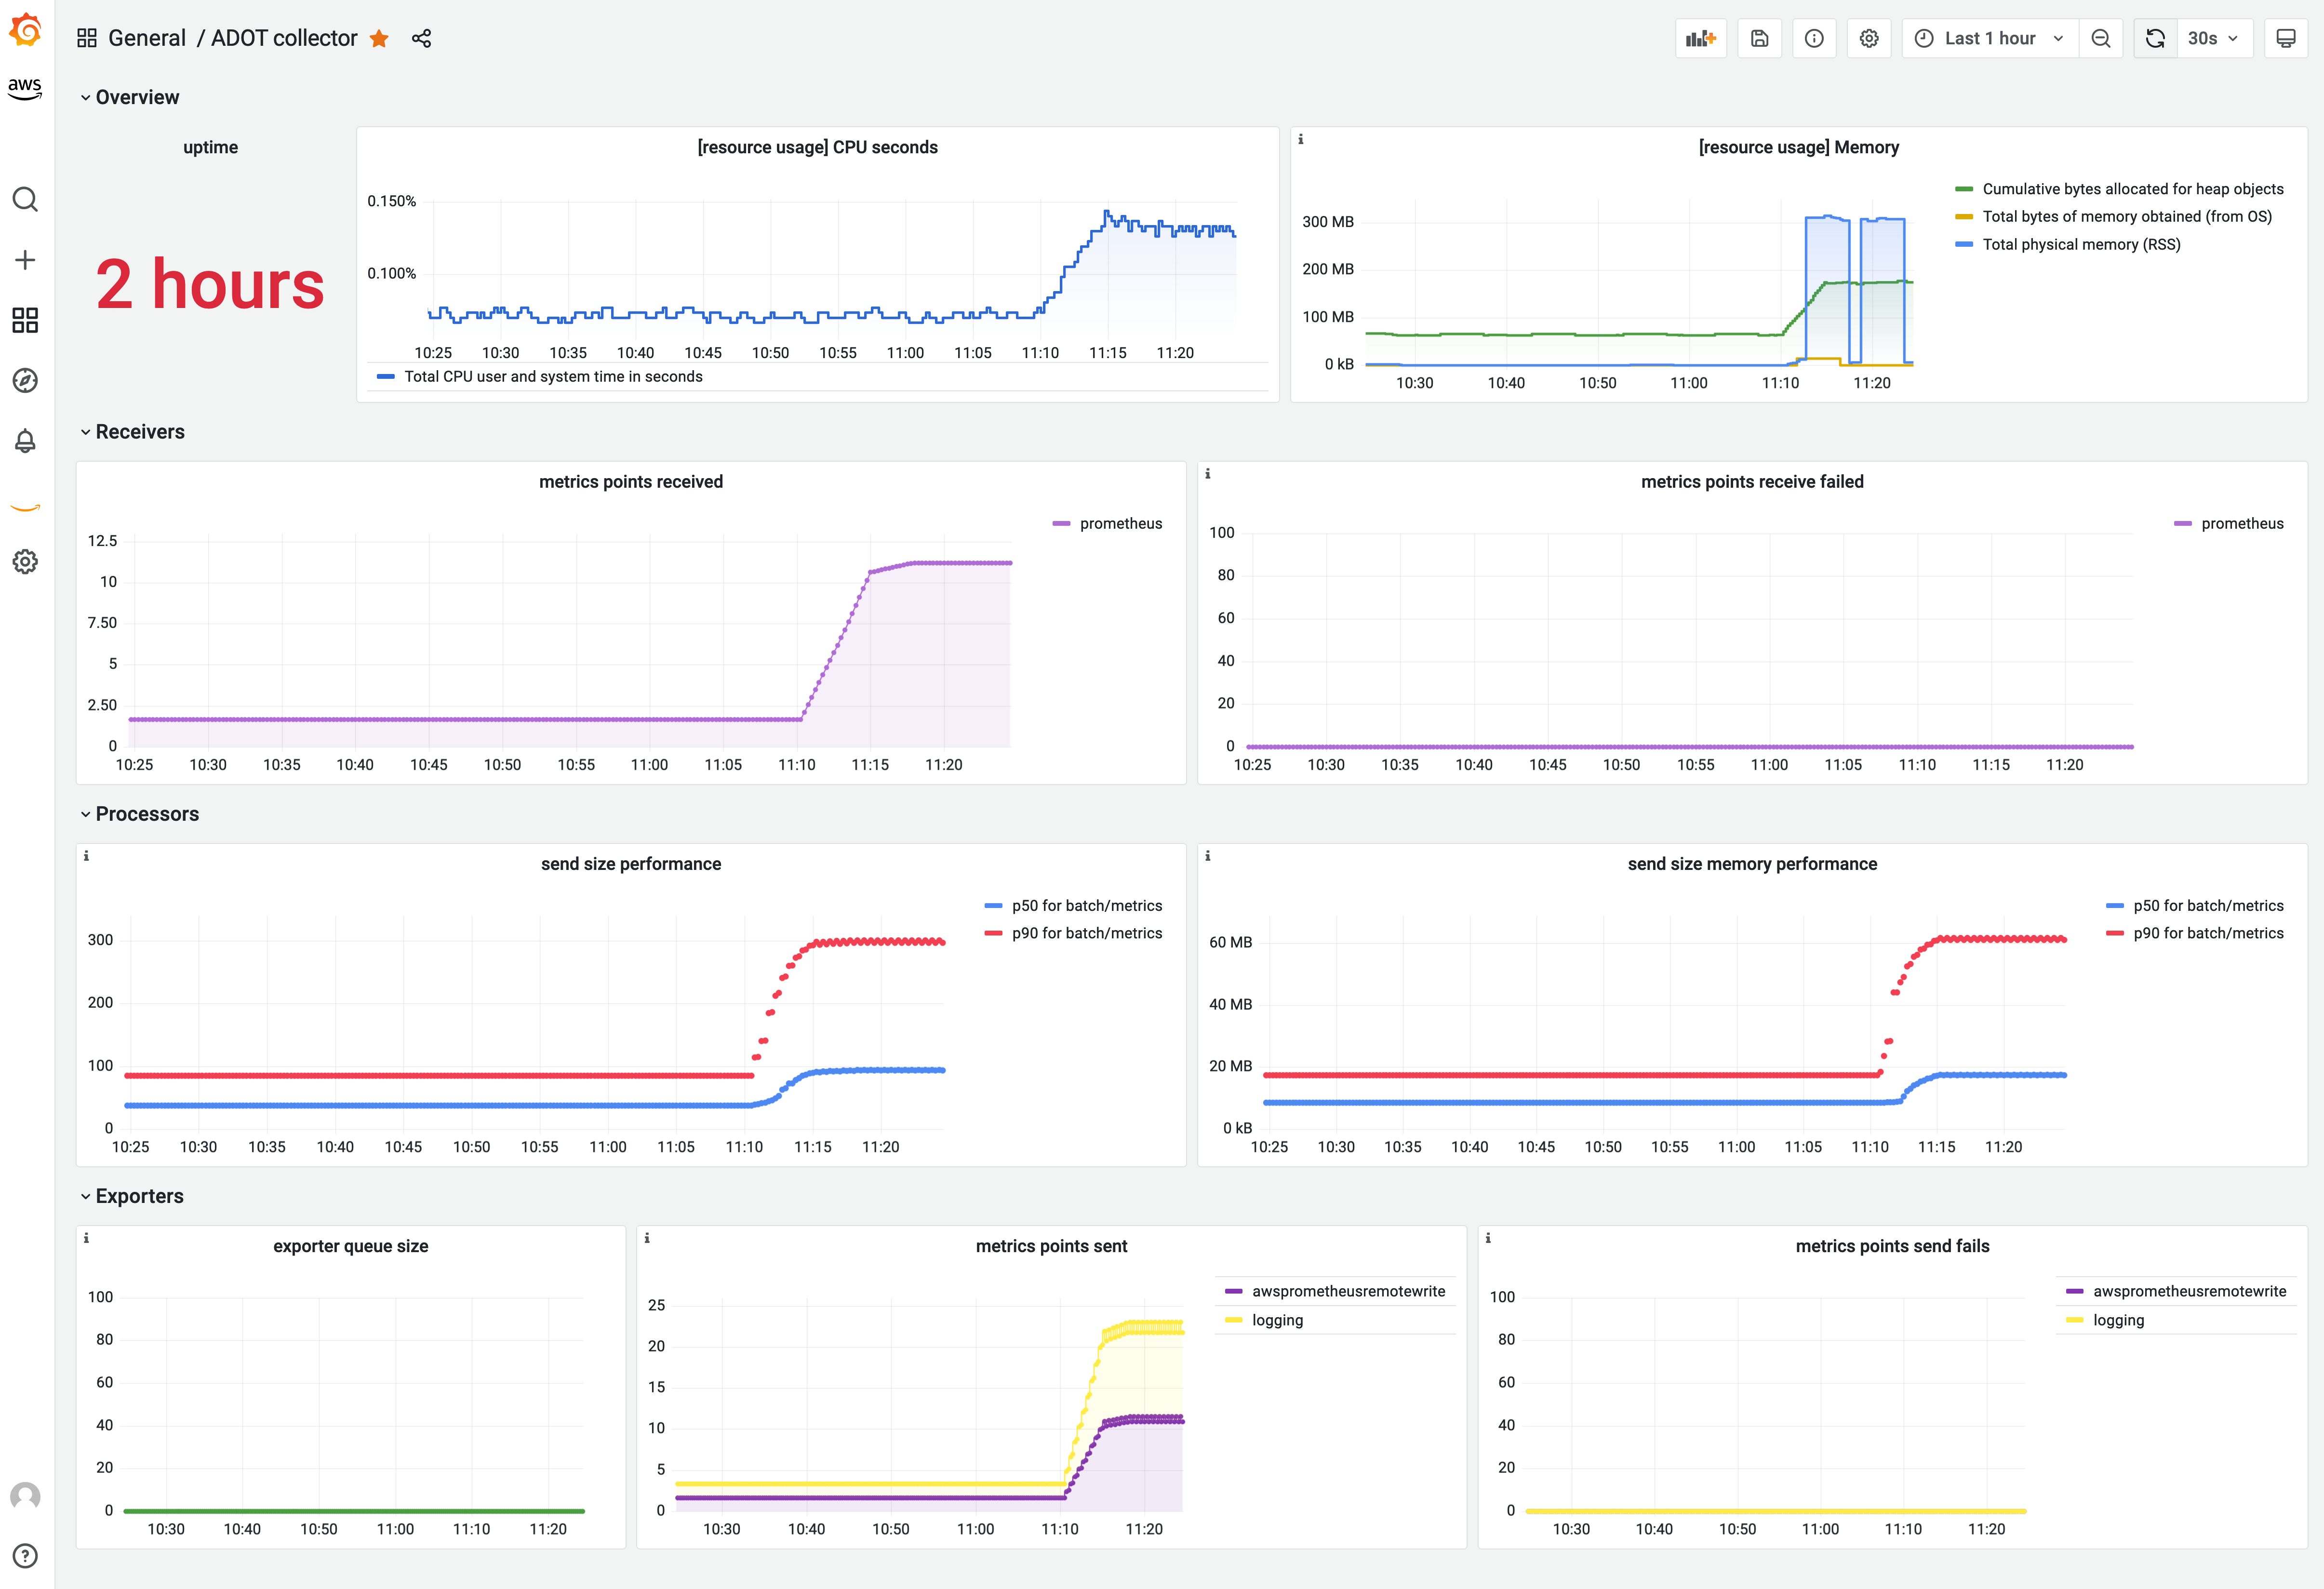This screenshot has width=2324, height=1589.
Task: Open dashboard search with the magnifier icon
Action: [25, 199]
